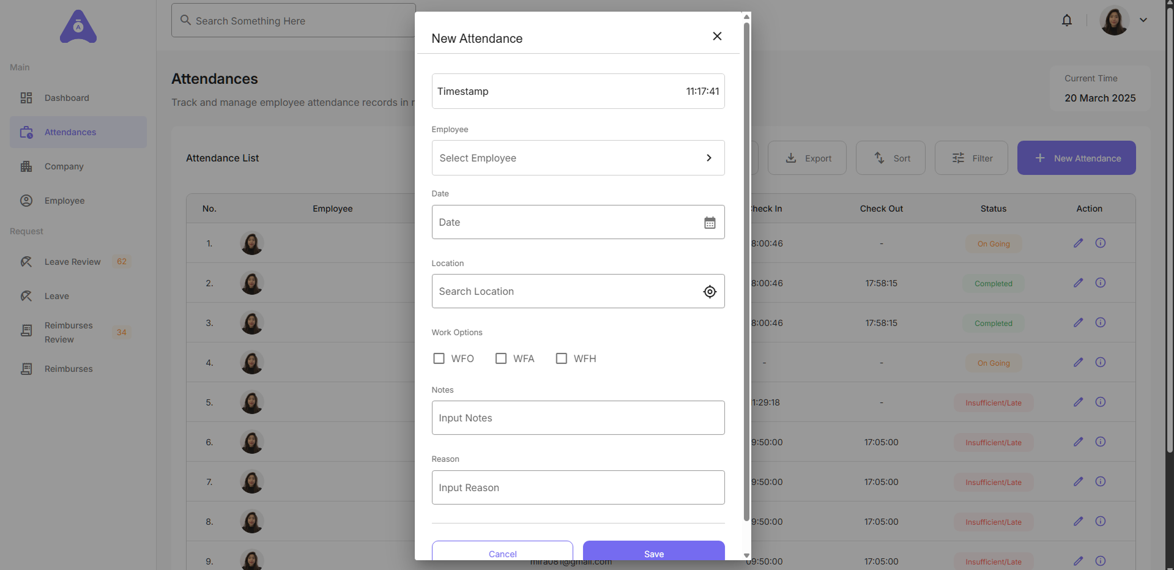This screenshot has height=570, width=1174.
Task: Click the Timestamp field showing 11:17:41
Action: [x=578, y=91]
